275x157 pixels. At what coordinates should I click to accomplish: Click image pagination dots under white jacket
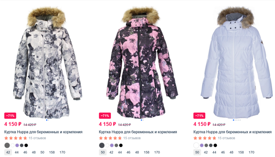[236, 120]
